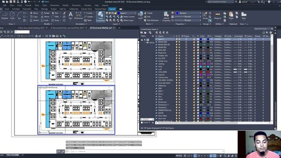The height and width of the screenshot is (158, 281).
Task: Activate the Mirror command
Action: pyautogui.click(x=45, y=17)
